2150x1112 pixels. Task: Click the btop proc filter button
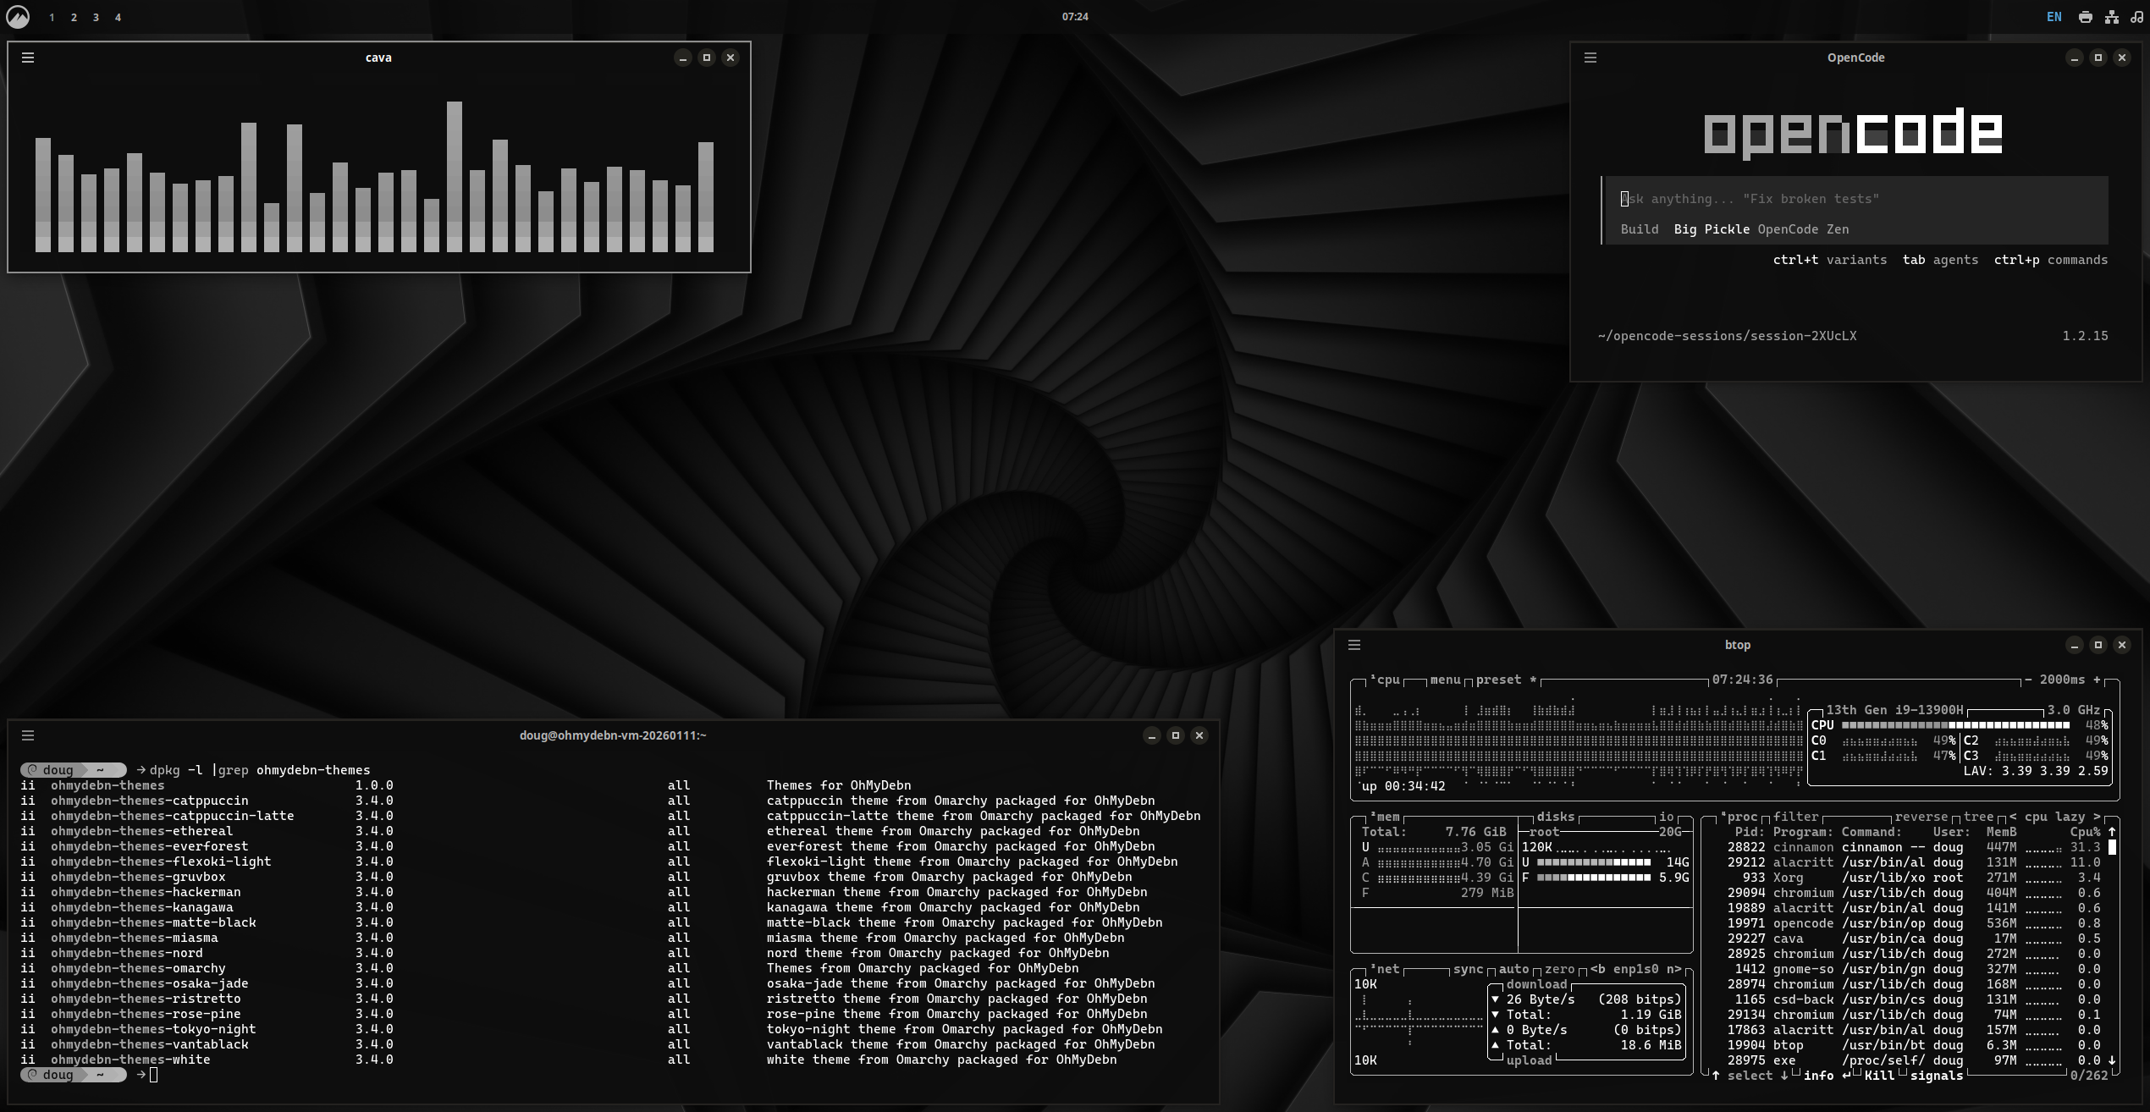tap(1795, 817)
